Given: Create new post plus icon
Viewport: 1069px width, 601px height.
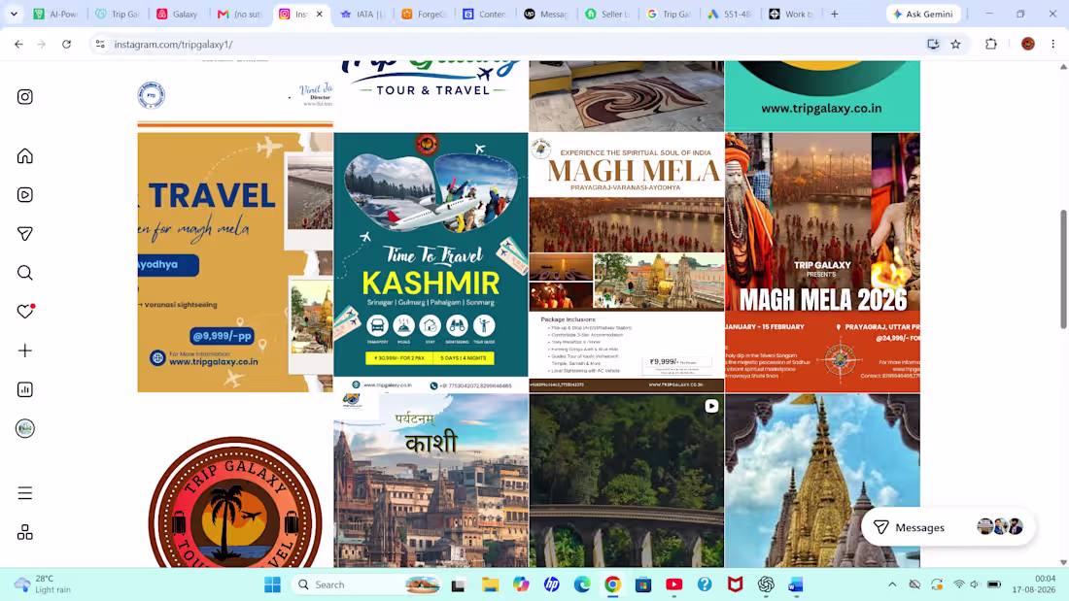Looking at the screenshot, I should coord(25,351).
